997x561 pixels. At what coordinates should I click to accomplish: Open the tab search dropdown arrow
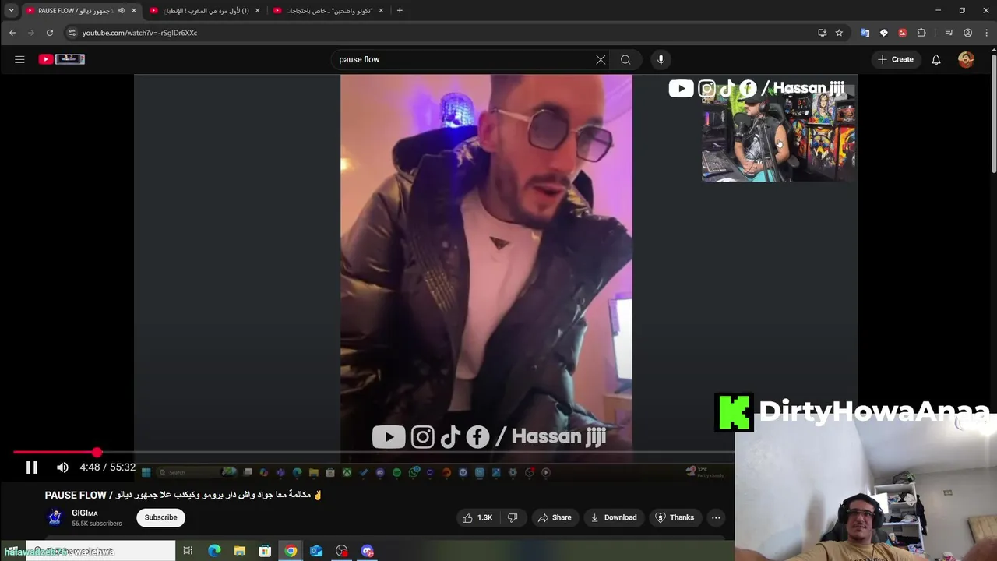pyautogui.click(x=11, y=10)
